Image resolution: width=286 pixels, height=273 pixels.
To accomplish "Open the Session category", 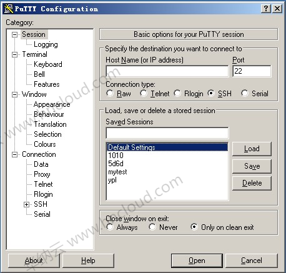I will (x=34, y=34).
